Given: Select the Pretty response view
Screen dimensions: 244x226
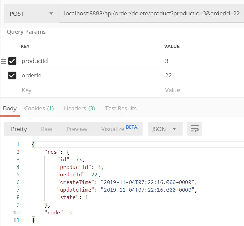Looking at the screenshot, I should pos(19,129).
